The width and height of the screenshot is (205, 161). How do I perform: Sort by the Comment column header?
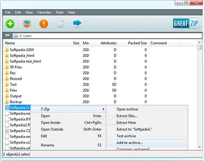tap(164, 43)
